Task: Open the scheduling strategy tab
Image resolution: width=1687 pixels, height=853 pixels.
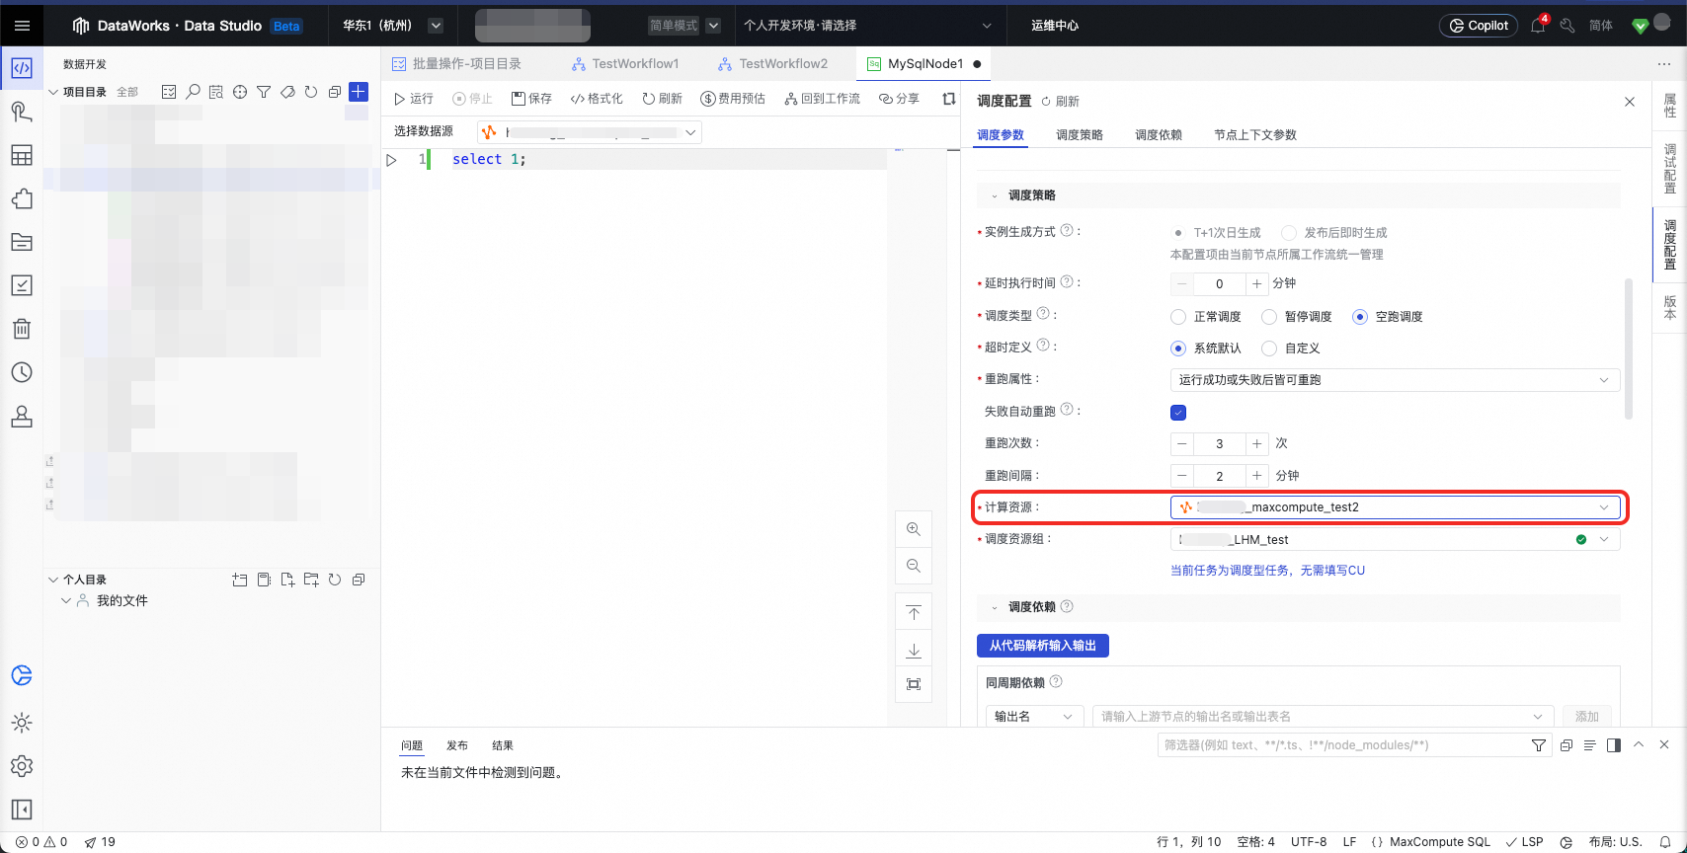Action: (1080, 135)
